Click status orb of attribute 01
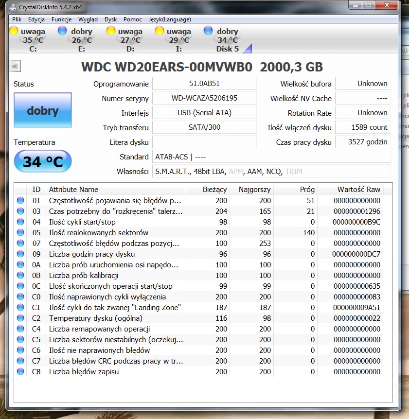The width and height of the screenshot is (409, 419). (x=20, y=200)
